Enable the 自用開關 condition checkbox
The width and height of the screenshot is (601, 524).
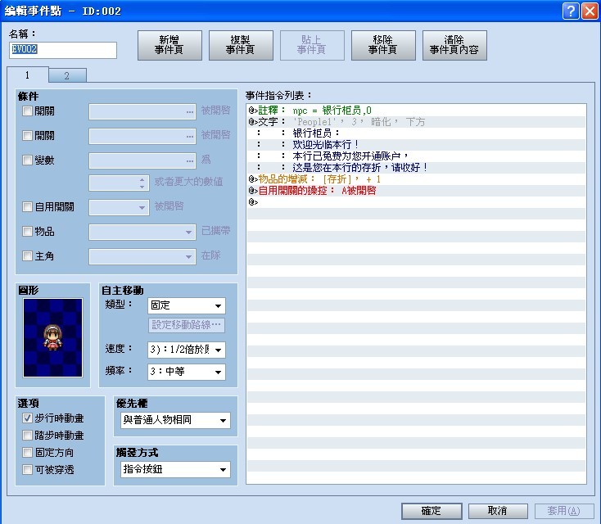pyautogui.click(x=27, y=207)
